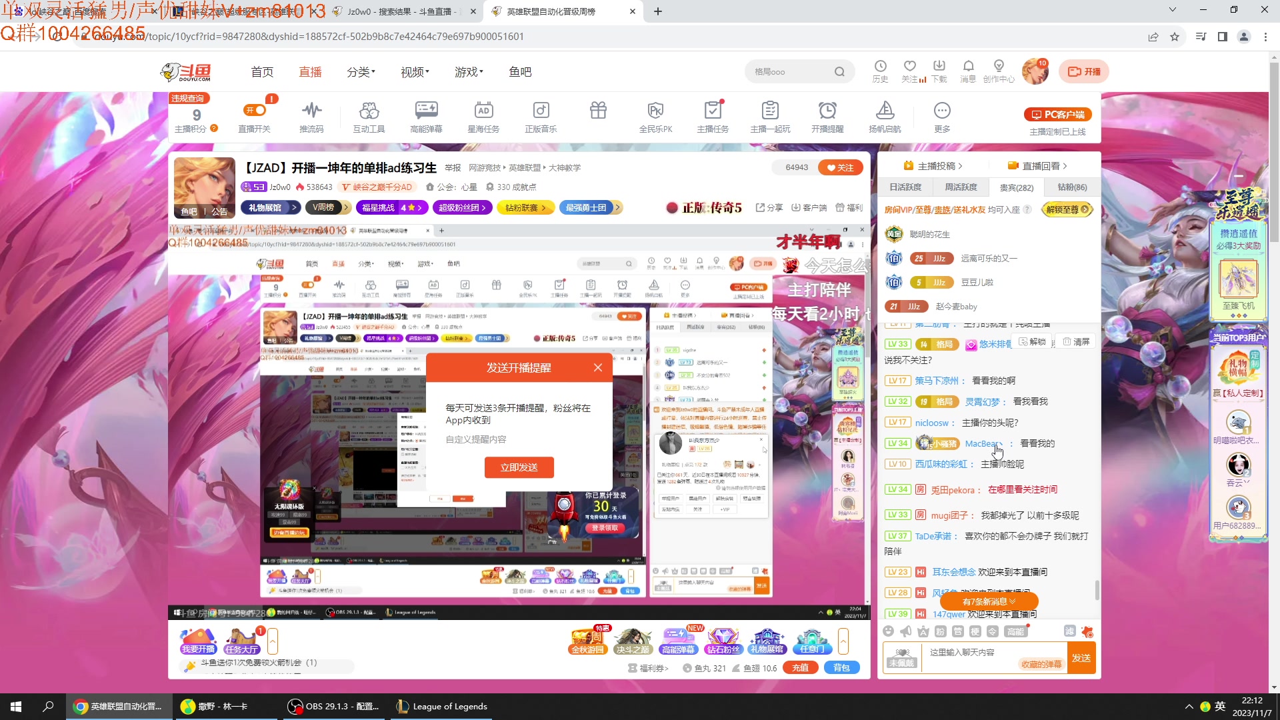Expand the 视频 video menu
The width and height of the screenshot is (1280, 720).
coord(415,72)
